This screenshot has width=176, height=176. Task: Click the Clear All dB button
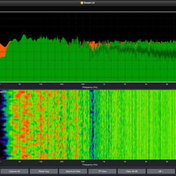(132, 171)
